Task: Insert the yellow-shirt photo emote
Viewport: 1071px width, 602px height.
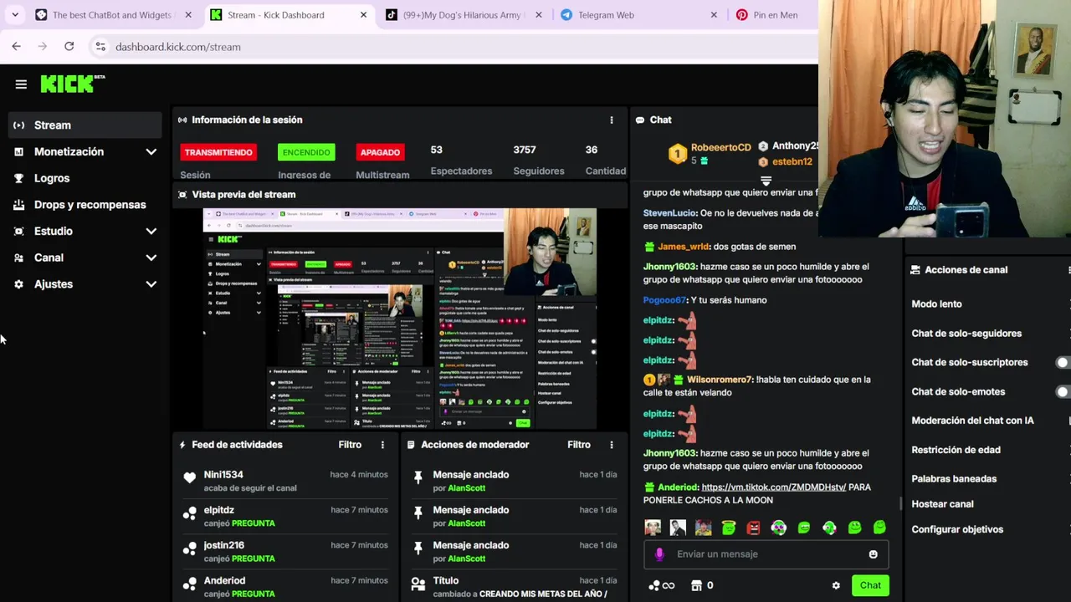Action: pyautogui.click(x=703, y=528)
